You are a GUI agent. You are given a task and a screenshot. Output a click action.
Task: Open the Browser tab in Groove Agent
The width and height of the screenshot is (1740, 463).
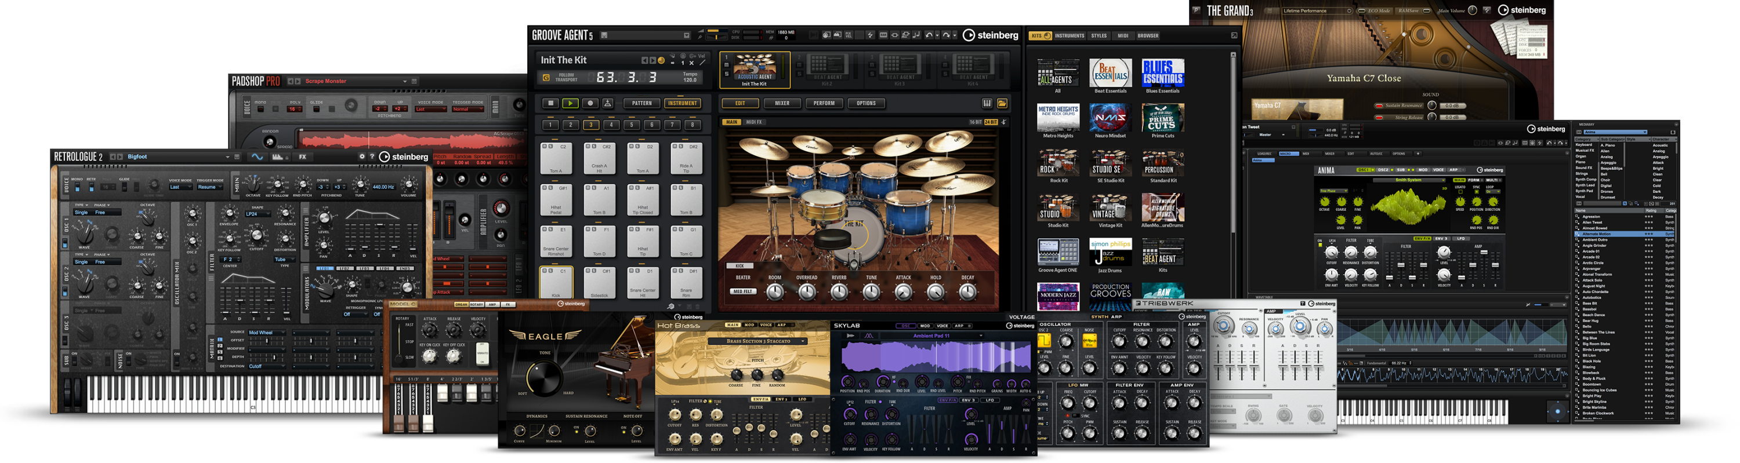1148,36
